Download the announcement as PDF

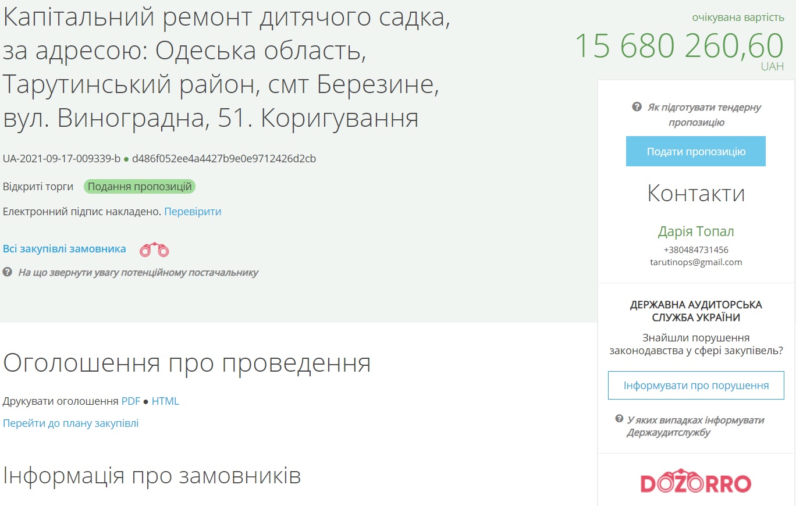pyautogui.click(x=131, y=401)
